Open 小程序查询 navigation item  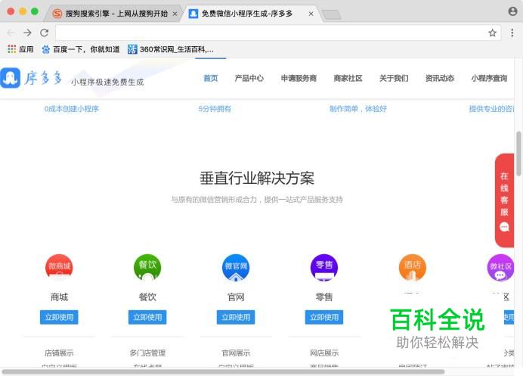pos(489,78)
